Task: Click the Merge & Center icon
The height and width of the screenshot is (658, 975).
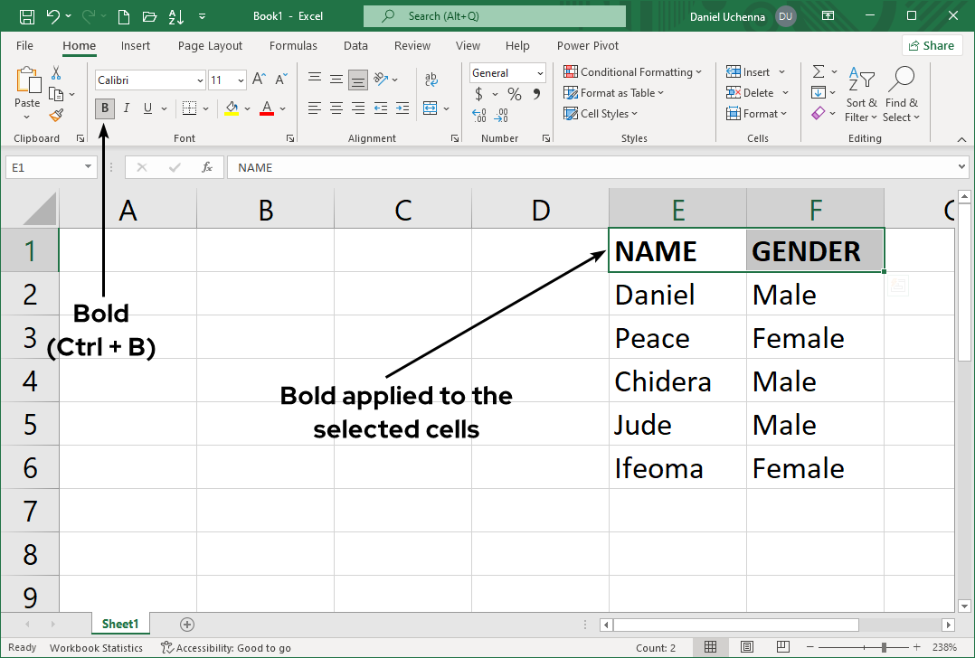Action: coord(431,108)
